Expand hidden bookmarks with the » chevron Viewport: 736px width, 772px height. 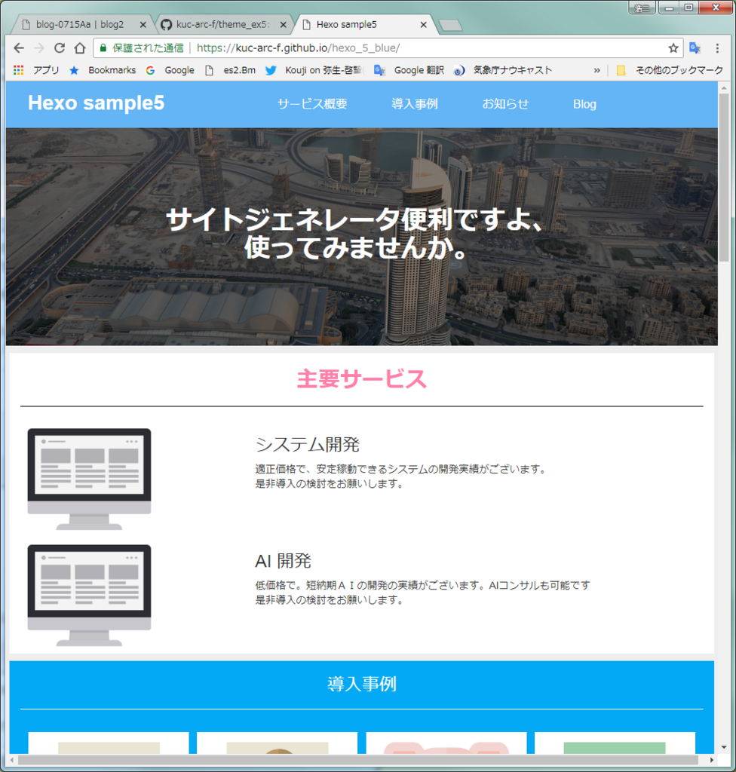coord(596,70)
